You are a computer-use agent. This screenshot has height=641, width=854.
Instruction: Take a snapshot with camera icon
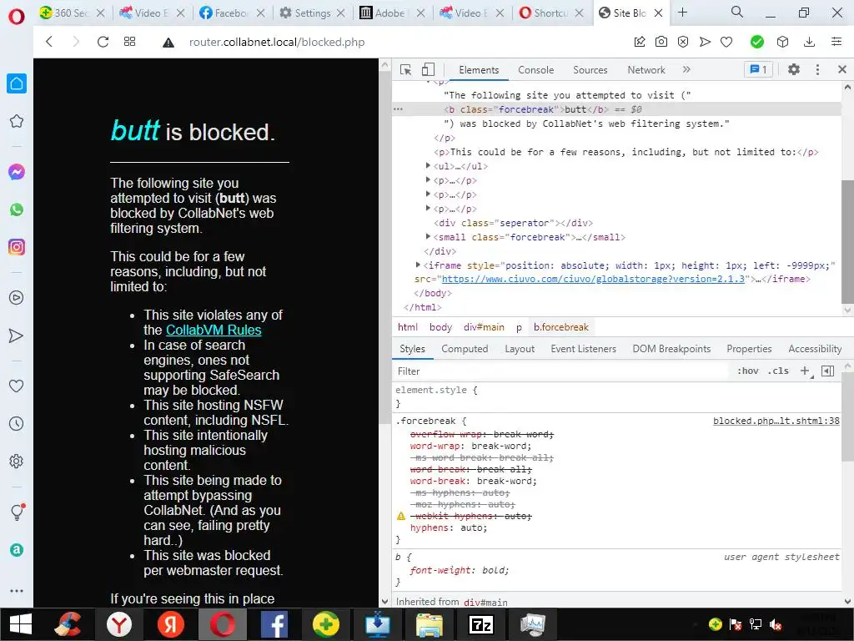tap(661, 42)
